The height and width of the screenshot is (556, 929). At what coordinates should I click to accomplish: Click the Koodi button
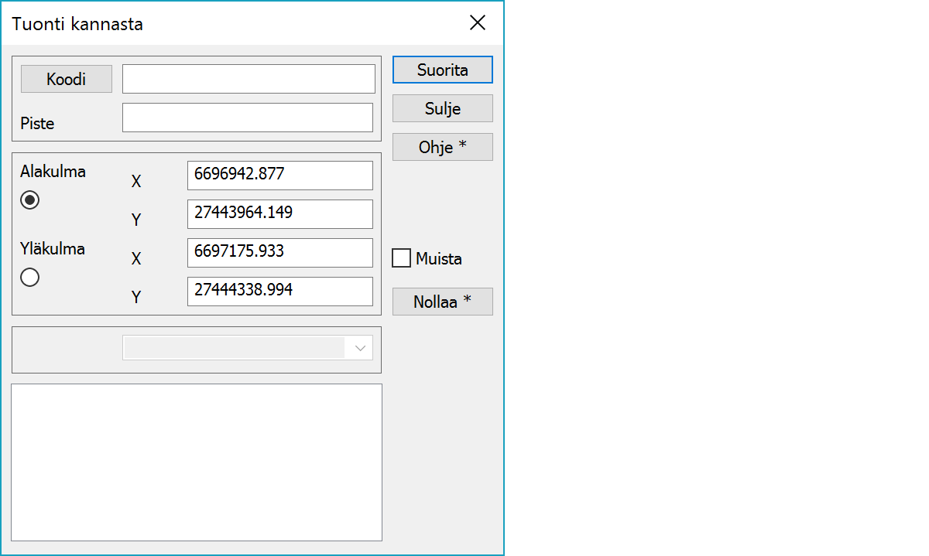tap(67, 79)
